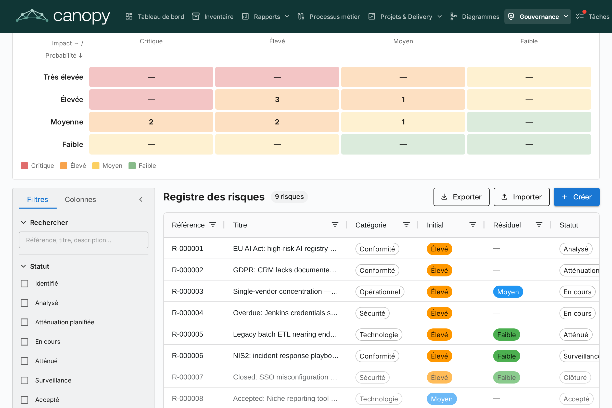The height and width of the screenshot is (408, 612).
Task: Go to the Inventaire page
Action: click(x=213, y=17)
